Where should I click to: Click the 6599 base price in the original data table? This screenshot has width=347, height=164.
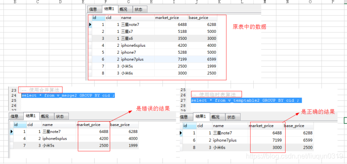tap(203, 59)
